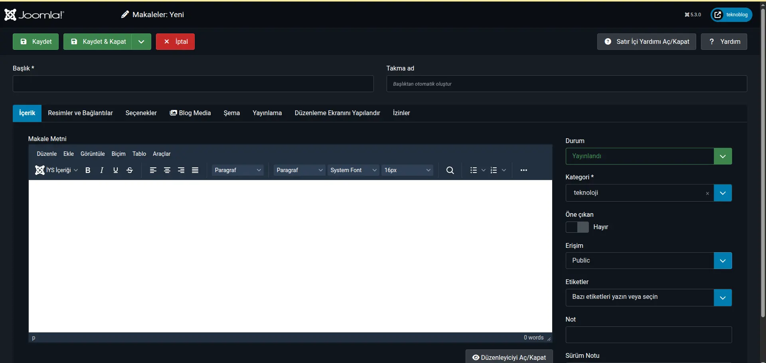
Task: Expand numbered list style options arrow
Action: coord(504,170)
